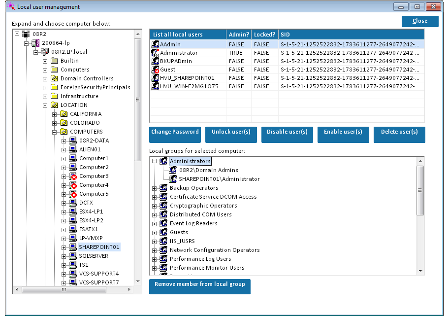Click the Guest user icon with red X

pyautogui.click(x=155, y=70)
